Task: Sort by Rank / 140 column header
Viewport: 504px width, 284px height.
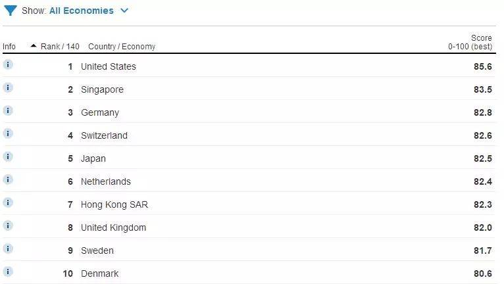Action: 60,47
